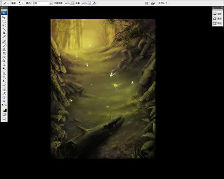This screenshot has width=224, height=179.
Task: Expand the opacity slider arrow
Action: point(72,3)
